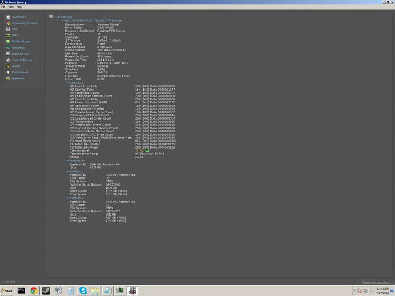Select the C7 UltraDMA CRC Error Count row

(x=123, y=135)
